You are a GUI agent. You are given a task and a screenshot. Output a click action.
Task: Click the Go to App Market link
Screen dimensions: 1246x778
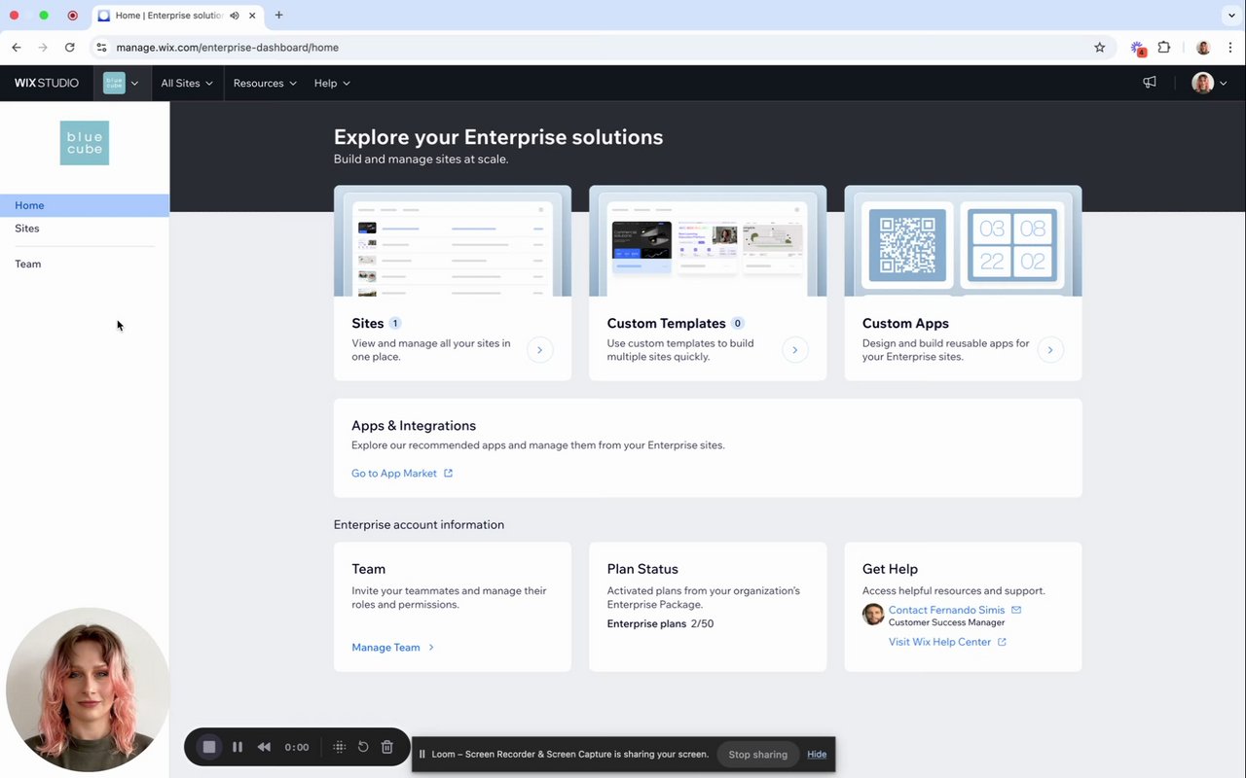394,474
